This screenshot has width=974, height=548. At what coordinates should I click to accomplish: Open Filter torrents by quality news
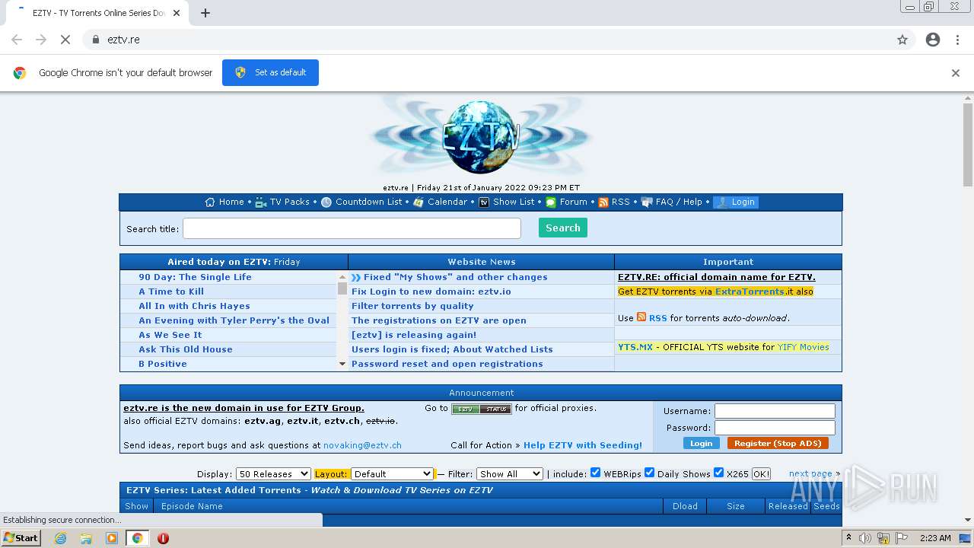tap(412, 306)
